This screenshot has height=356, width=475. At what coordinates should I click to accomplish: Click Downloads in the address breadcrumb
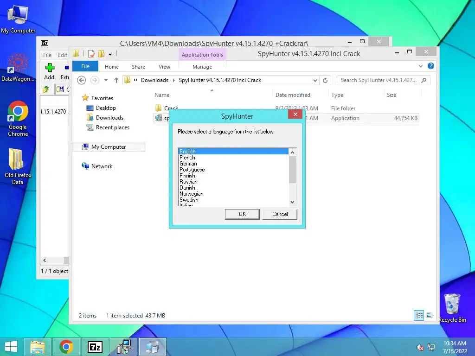point(154,80)
